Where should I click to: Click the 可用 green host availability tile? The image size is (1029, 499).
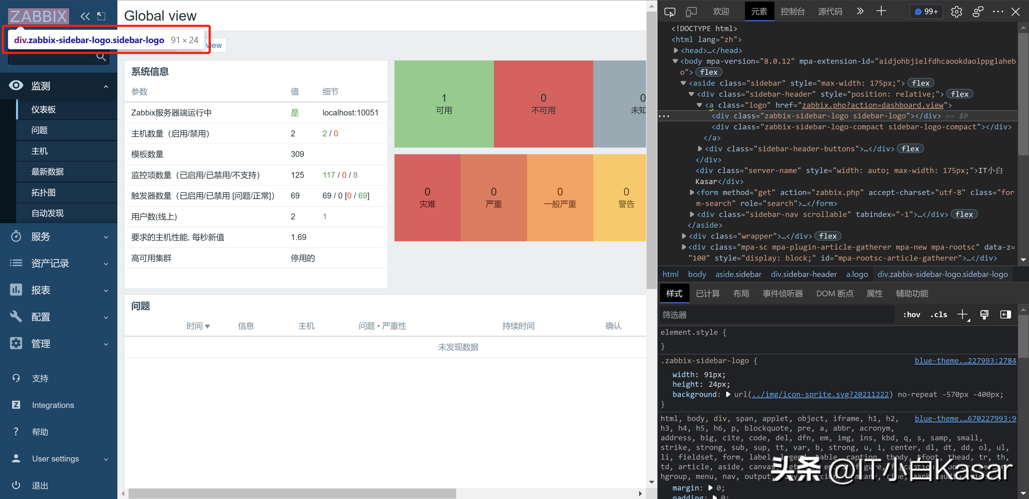pyautogui.click(x=444, y=104)
